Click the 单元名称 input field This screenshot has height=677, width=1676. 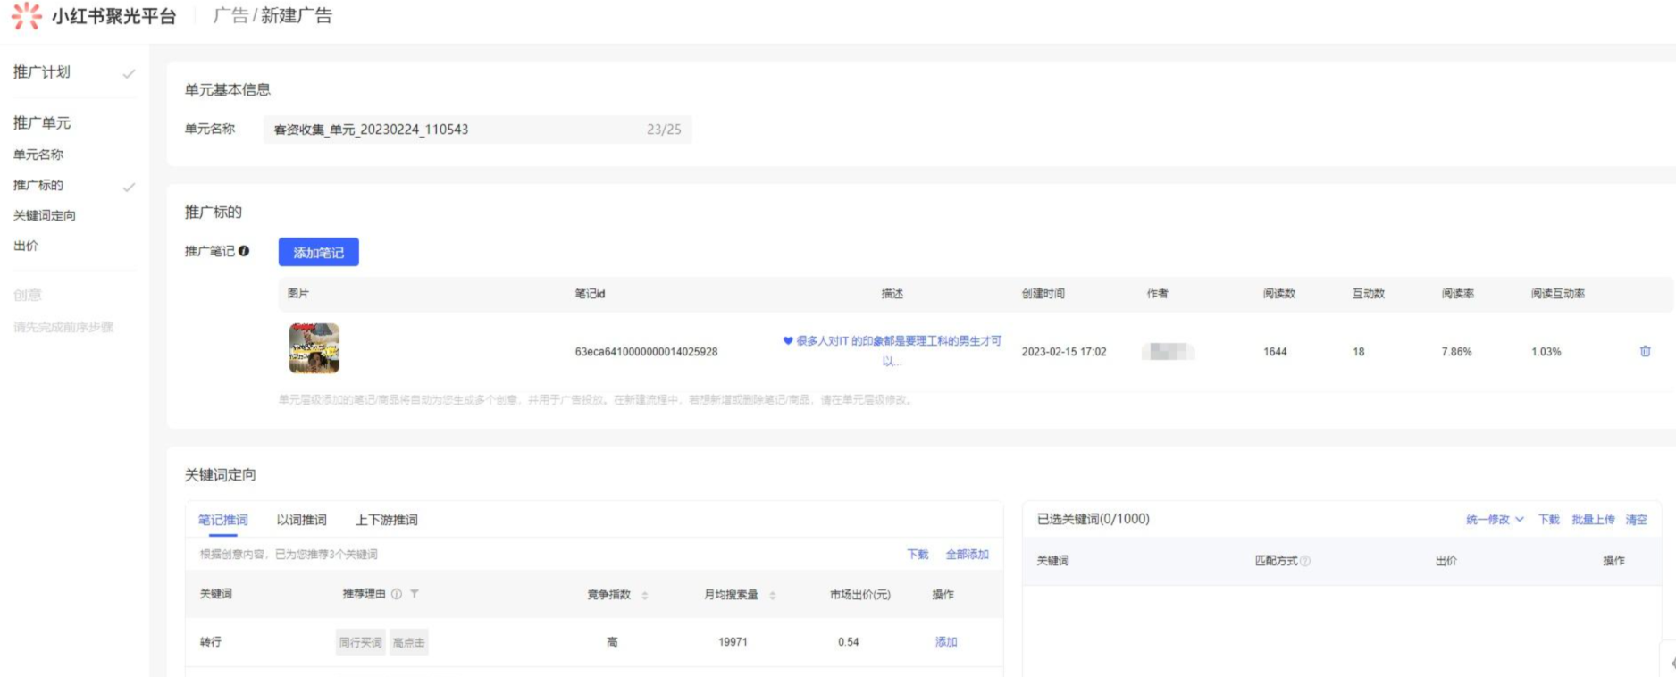[477, 130]
